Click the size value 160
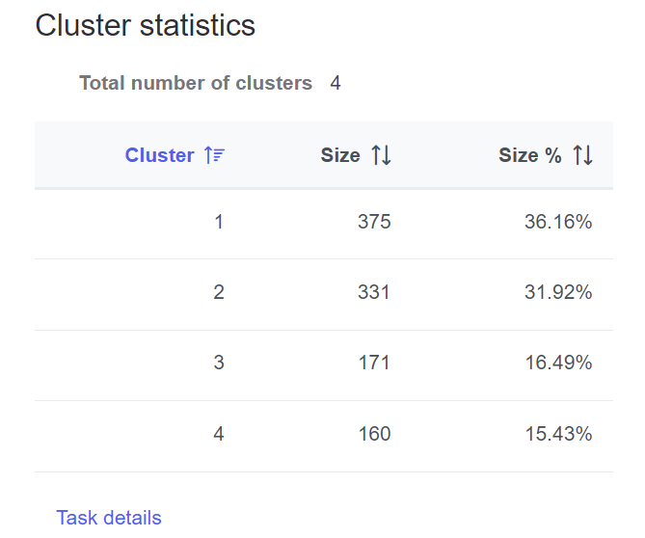The image size is (645, 538). click(x=374, y=434)
